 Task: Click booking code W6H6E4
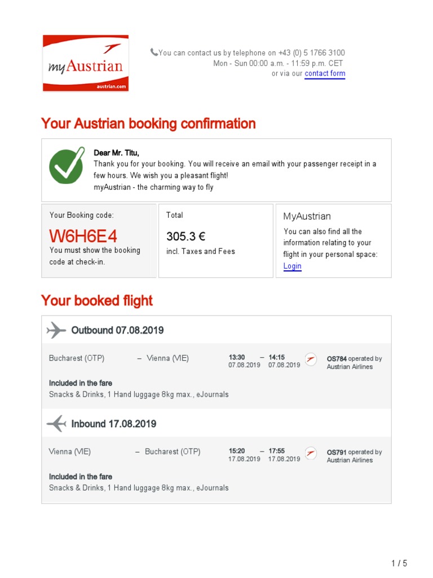(83, 237)
